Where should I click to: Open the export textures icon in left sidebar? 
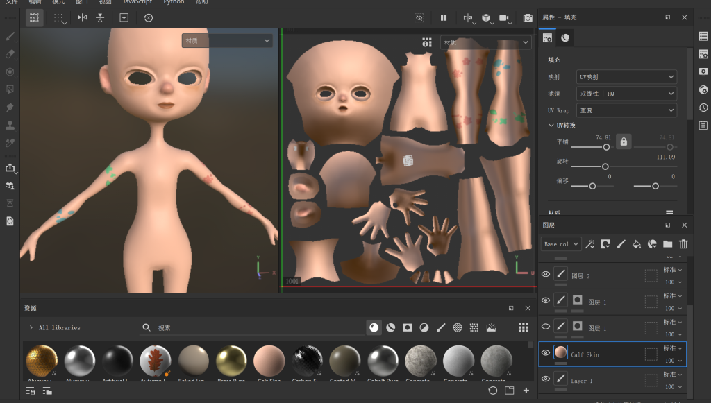pyautogui.click(x=10, y=168)
